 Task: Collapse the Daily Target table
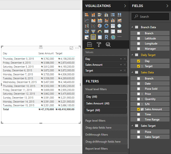coord(132,55)
